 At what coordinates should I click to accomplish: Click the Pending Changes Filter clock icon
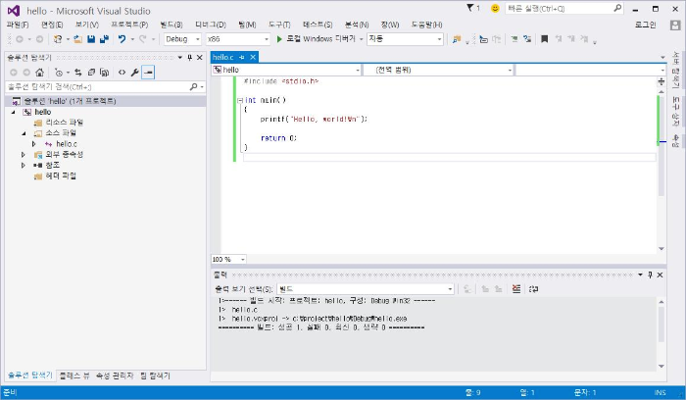(59, 73)
